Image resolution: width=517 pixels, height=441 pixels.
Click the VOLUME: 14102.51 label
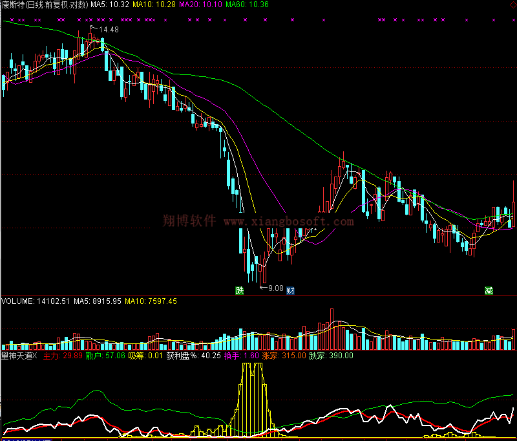coord(36,301)
